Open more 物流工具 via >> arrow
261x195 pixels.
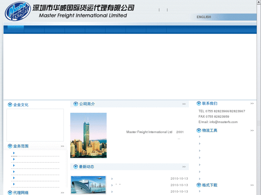click(x=252, y=131)
